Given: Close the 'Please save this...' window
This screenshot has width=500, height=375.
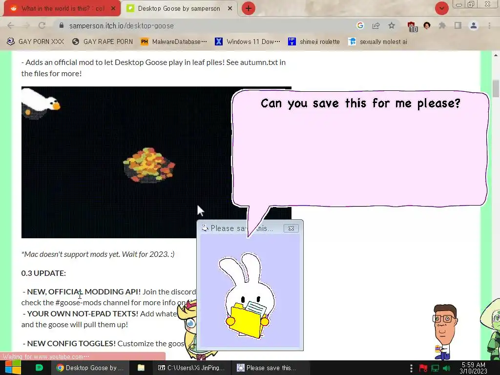Looking at the screenshot, I should point(291,229).
